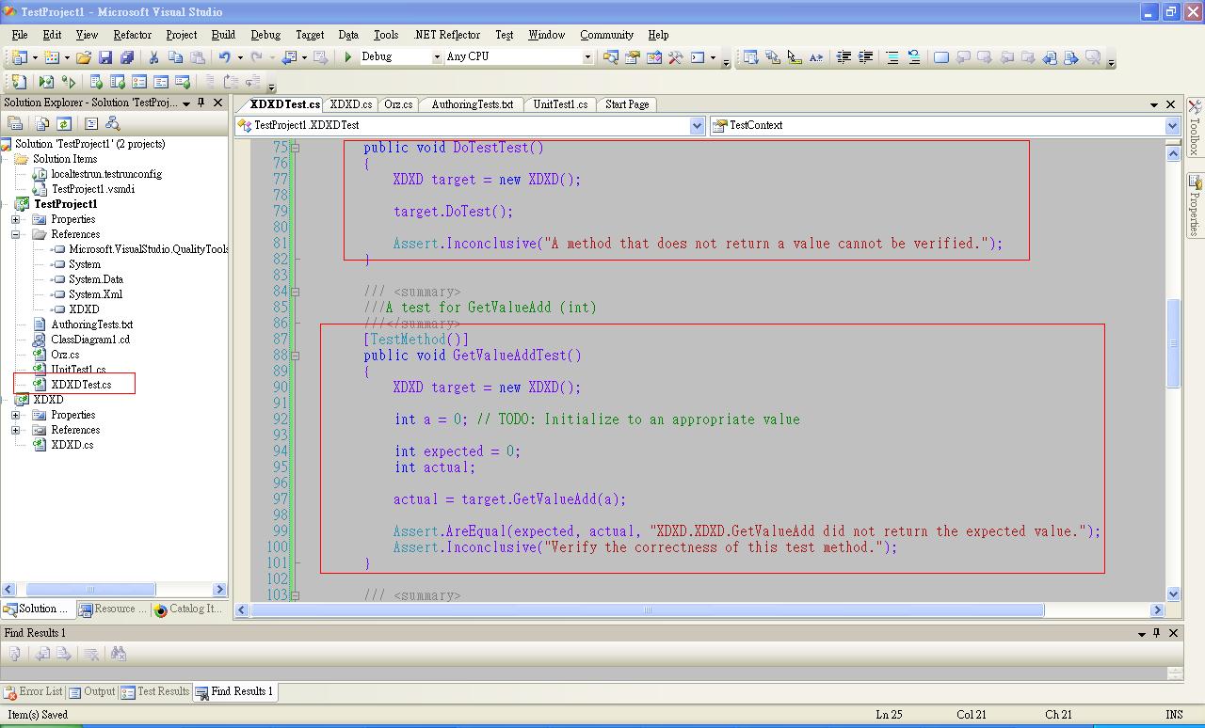The image size is (1205, 728).
Task: Switch to the UnitTest1.cs tab
Action: coord(560,104)
